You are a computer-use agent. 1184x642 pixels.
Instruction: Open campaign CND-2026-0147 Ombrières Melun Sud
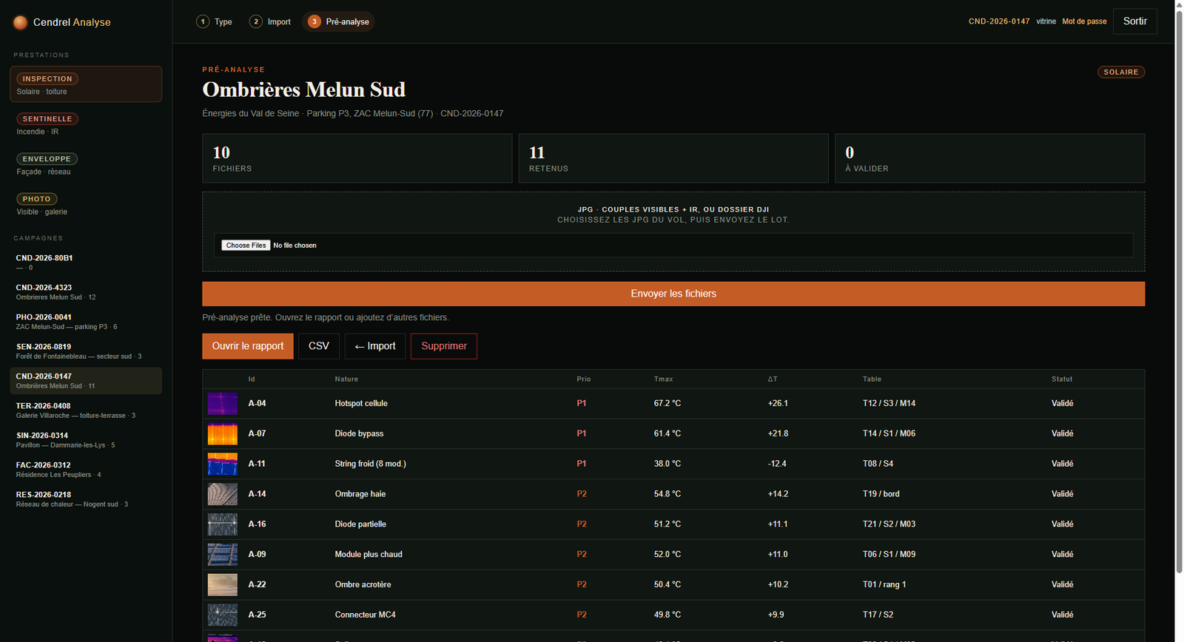[86, 381]
